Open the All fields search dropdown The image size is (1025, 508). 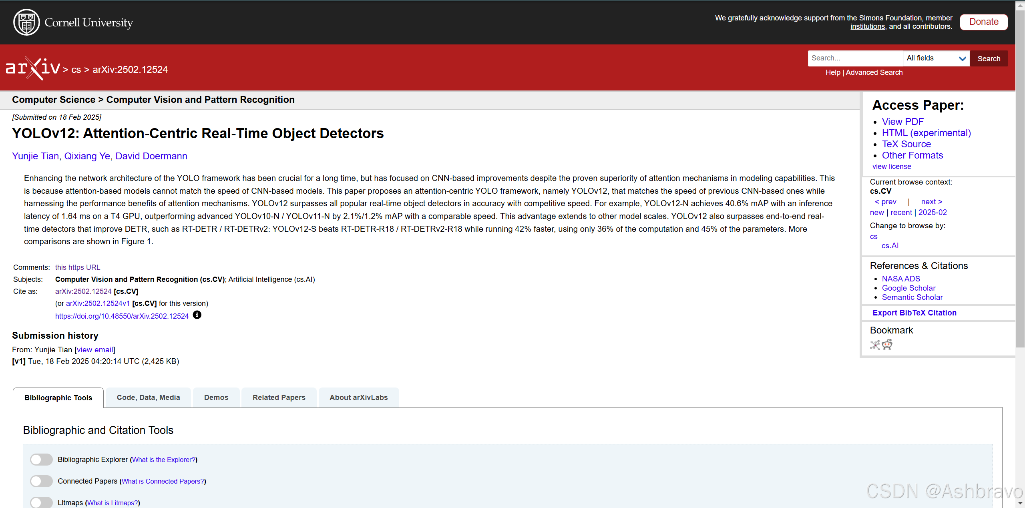click(x=936, y=58)
